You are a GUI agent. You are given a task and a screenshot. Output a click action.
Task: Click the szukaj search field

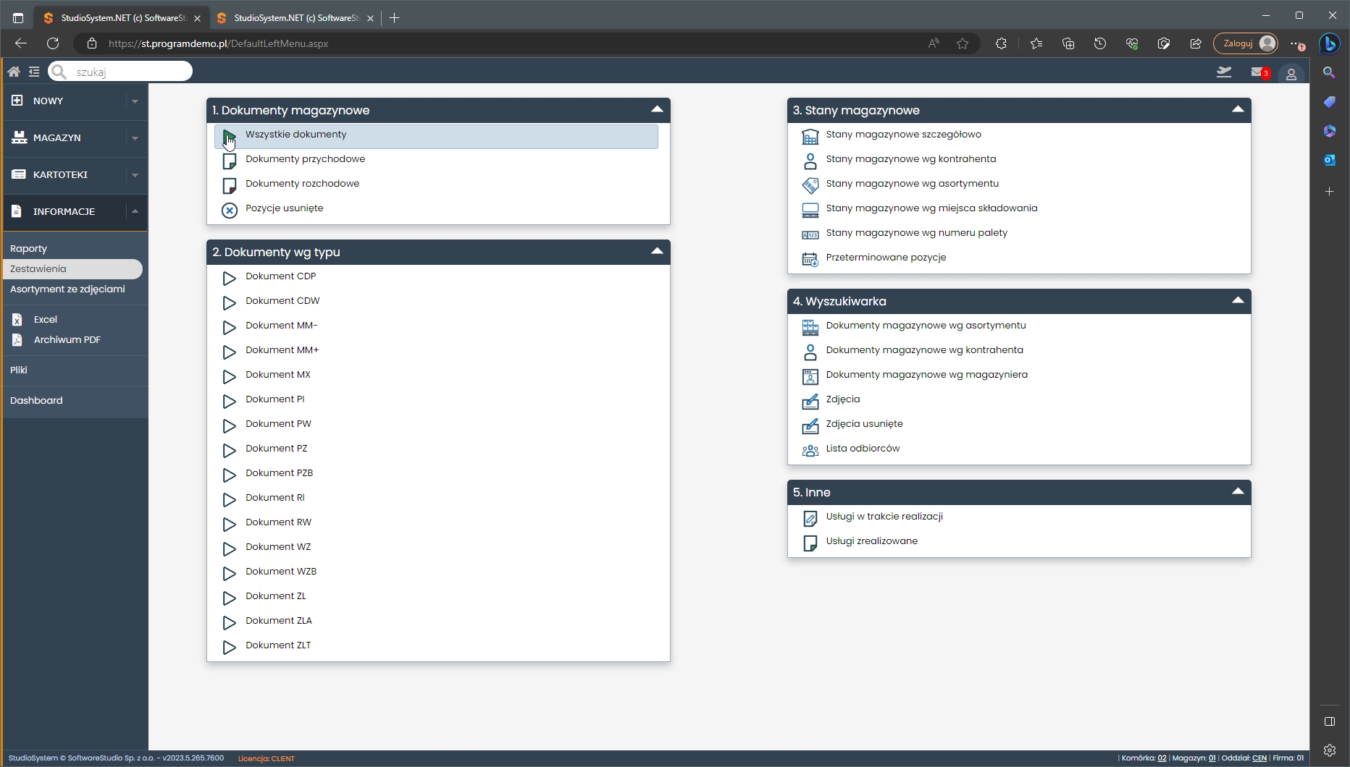click(129, 72)
